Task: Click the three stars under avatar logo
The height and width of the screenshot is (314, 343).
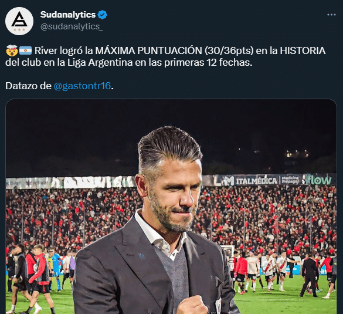Action: (19, 29)
